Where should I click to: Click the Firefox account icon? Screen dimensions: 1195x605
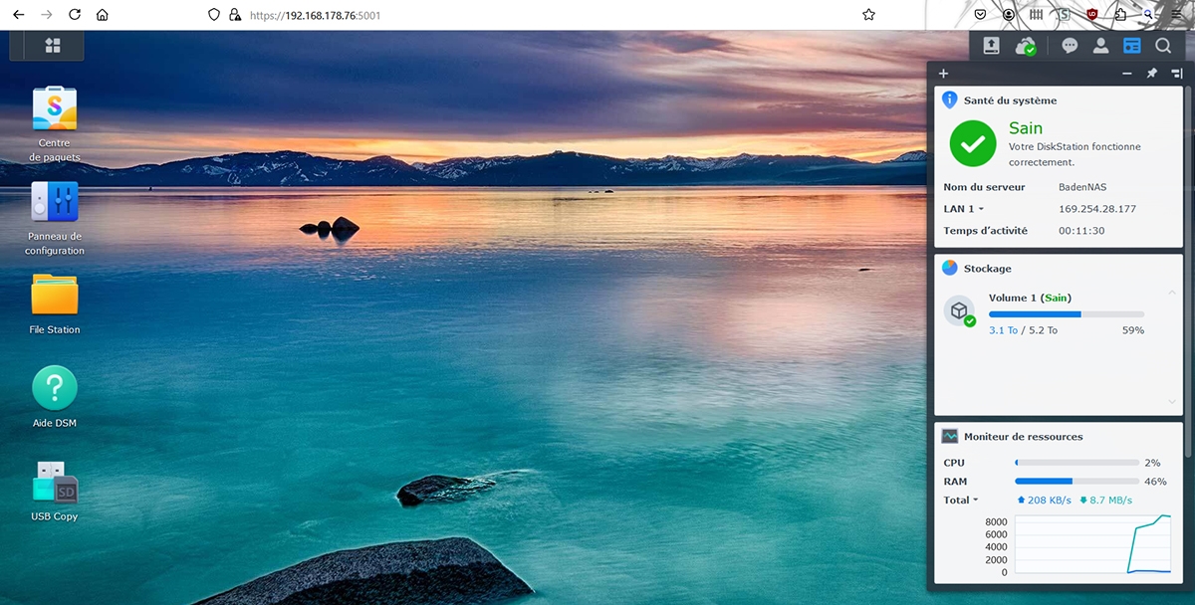point(1009,15)
